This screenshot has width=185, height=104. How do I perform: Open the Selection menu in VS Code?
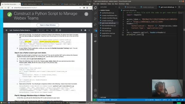[103, 4]
